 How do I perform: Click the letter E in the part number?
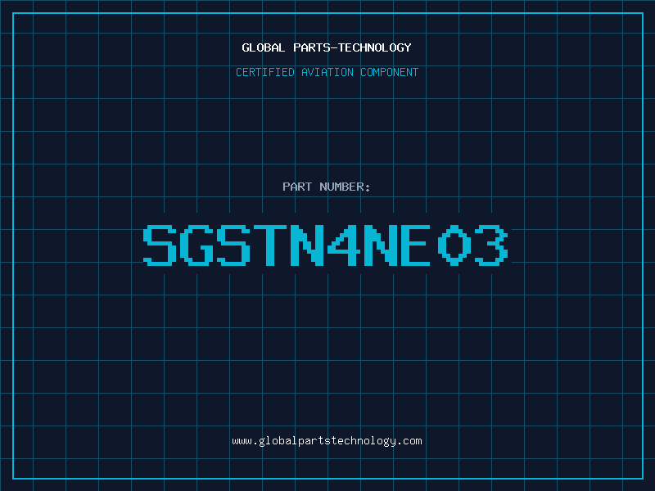point(416,245)
